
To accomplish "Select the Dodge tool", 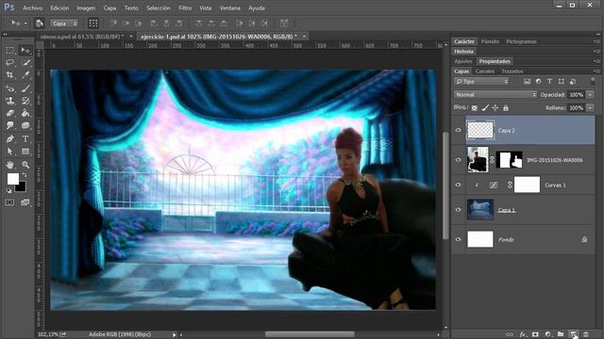I will (10, 125).
